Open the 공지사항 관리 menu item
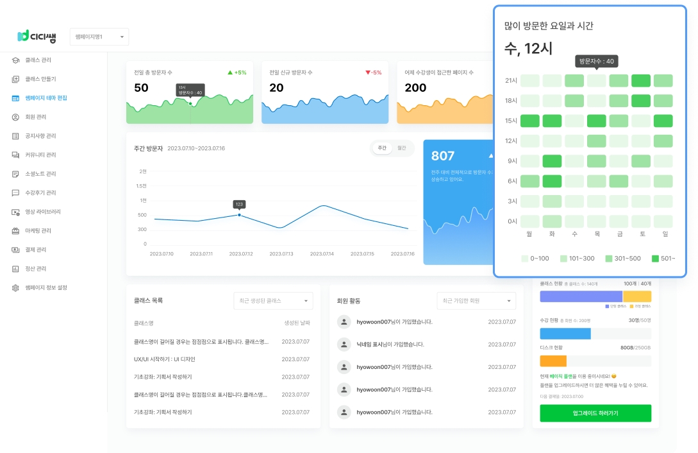Screen dimensions: 698x453 coord(41,136)
